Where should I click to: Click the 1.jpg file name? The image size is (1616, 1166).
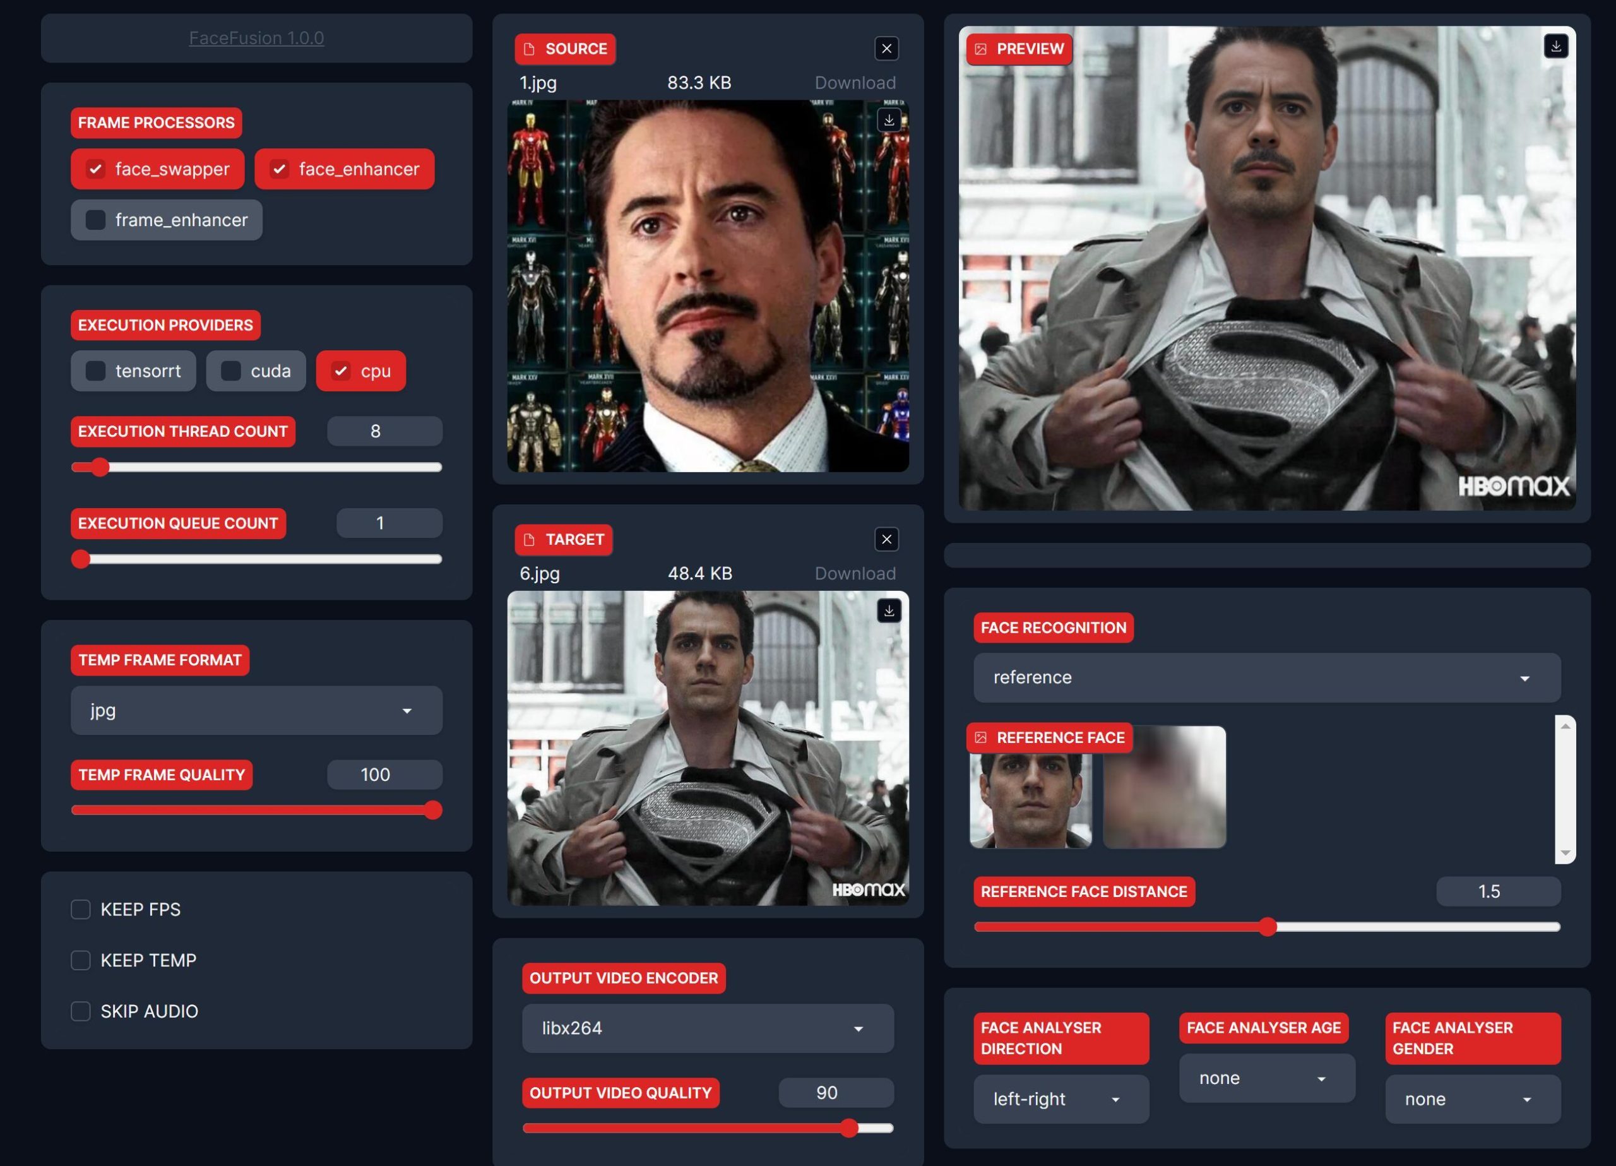[x=538, y=83]
